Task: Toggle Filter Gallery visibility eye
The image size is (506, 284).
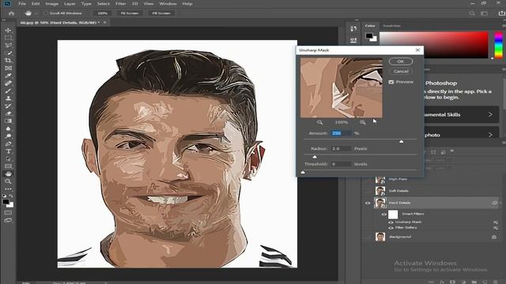Action: click(x=391, y=228)
